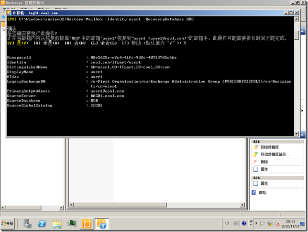308x232 pixels.
Task: Click the Show Desktop button beside clock
Action: 302,224
